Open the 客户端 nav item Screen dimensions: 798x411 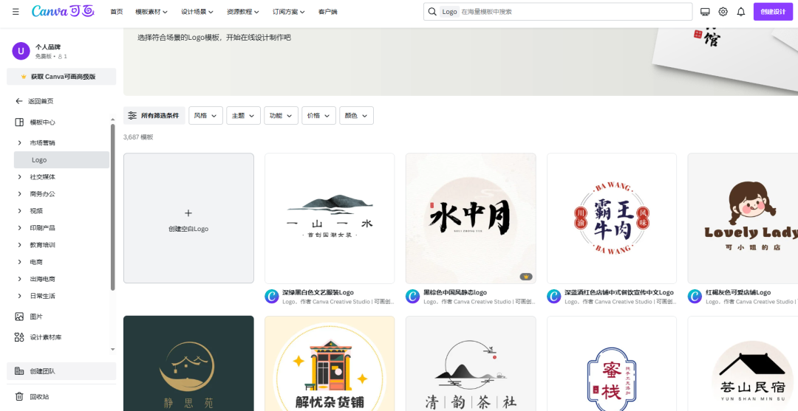(327, 12)
